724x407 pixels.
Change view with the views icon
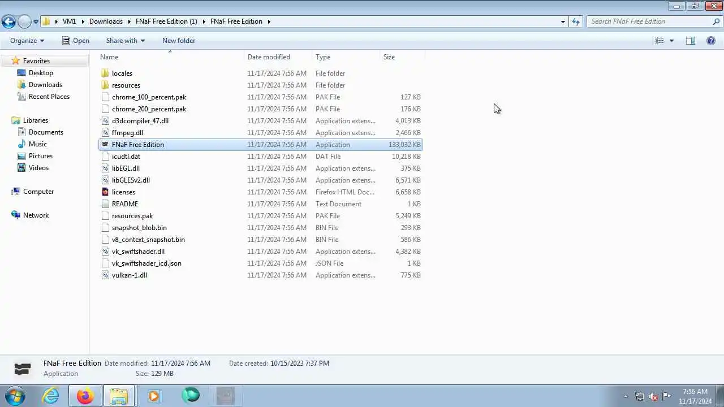660,41
